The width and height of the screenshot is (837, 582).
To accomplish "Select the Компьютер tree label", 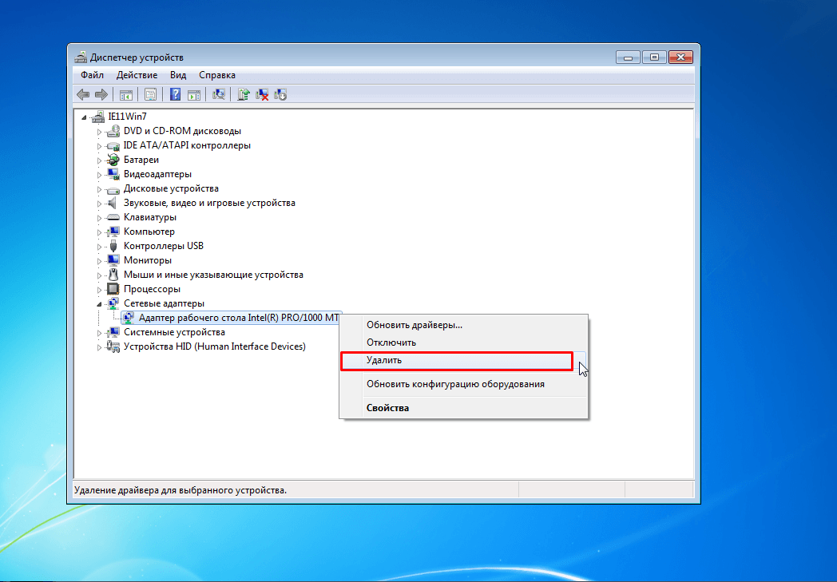I will (x=149, y=232).
